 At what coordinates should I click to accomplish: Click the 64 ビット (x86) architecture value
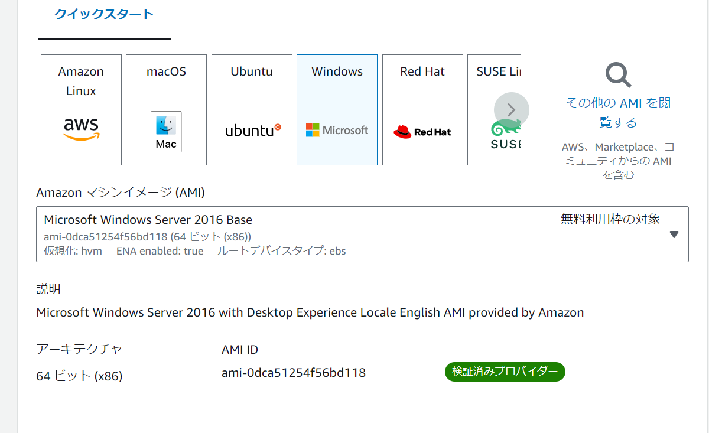point(79,376)
